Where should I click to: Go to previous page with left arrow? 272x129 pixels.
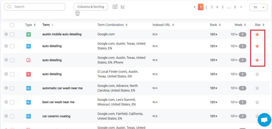coord(194,7)
